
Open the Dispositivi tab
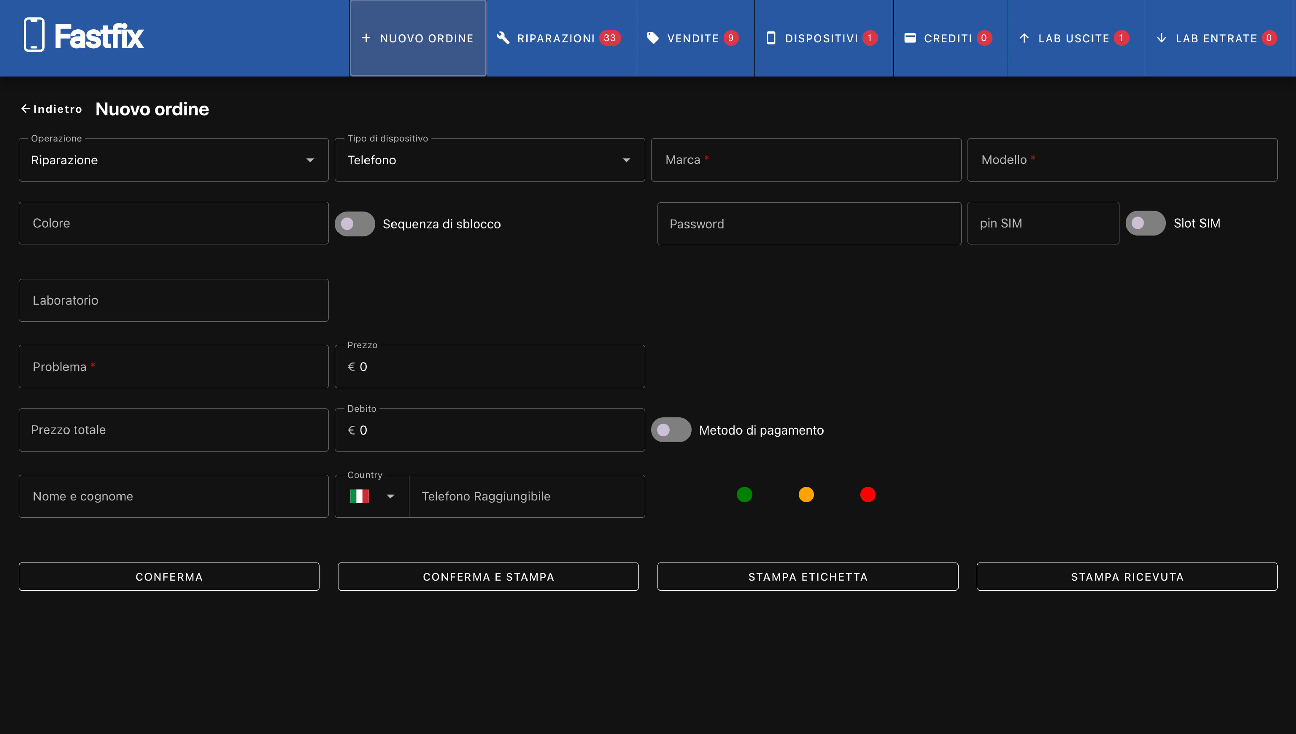824,38
